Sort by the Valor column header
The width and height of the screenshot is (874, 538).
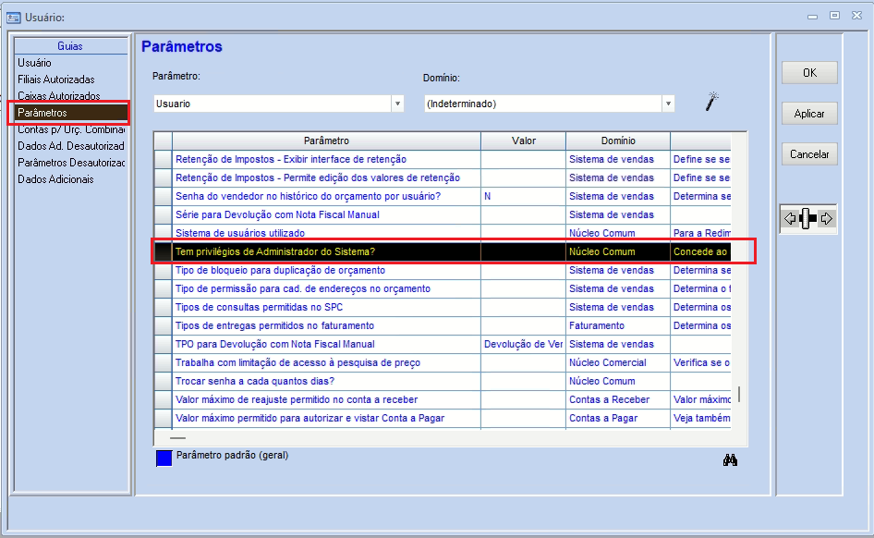pos(523,141)
